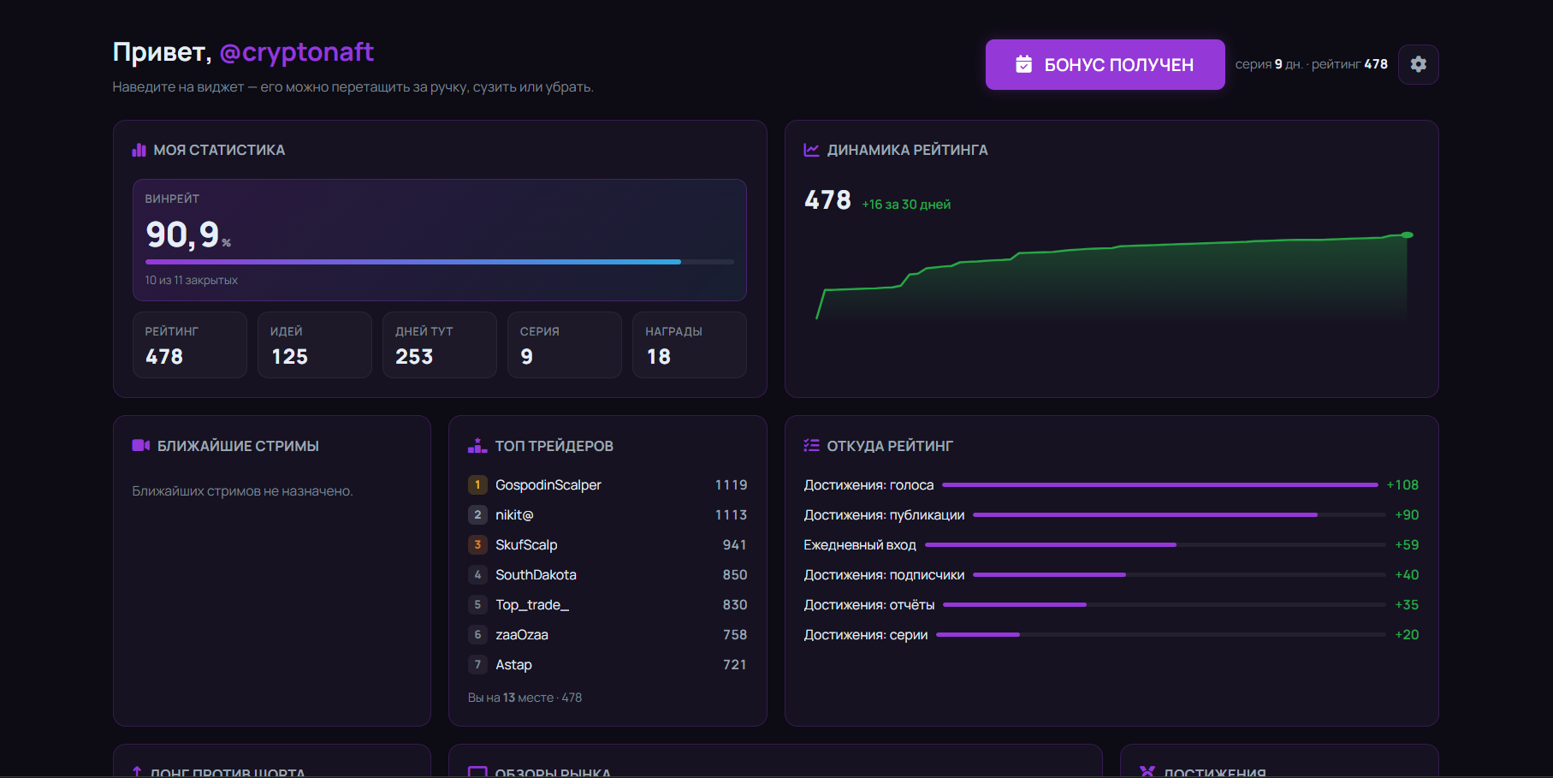Click rank badge 5 next to Top_trade_
The image size is (1553, 778).
pos(477,605)
